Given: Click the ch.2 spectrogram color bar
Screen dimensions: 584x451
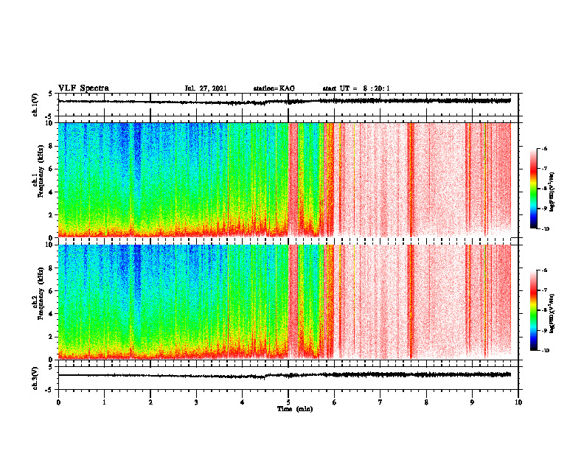Looking at the screenshot, I should pyautogui.click(x=533, y=310).
